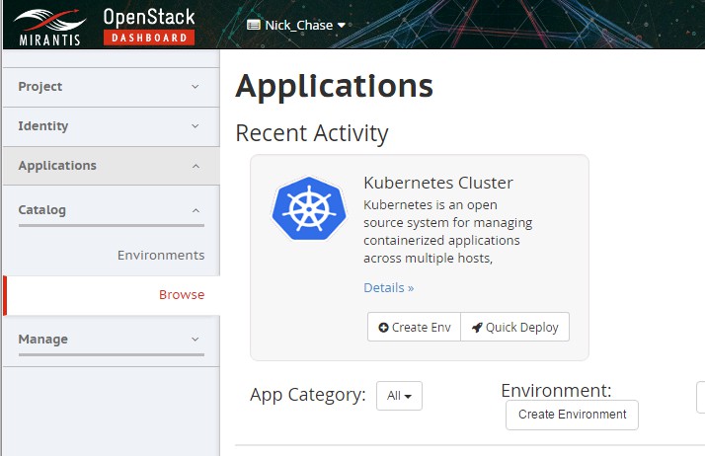The height and width of the screenshot is (456, 705).
Task: Click the Kubernetes Cluster title
Action: tap(438, 183)
